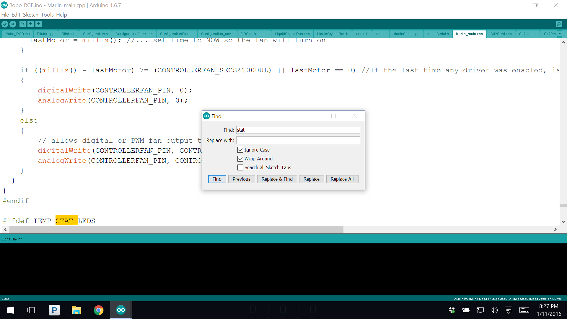Open the Help menu

[x=61, y=15]
